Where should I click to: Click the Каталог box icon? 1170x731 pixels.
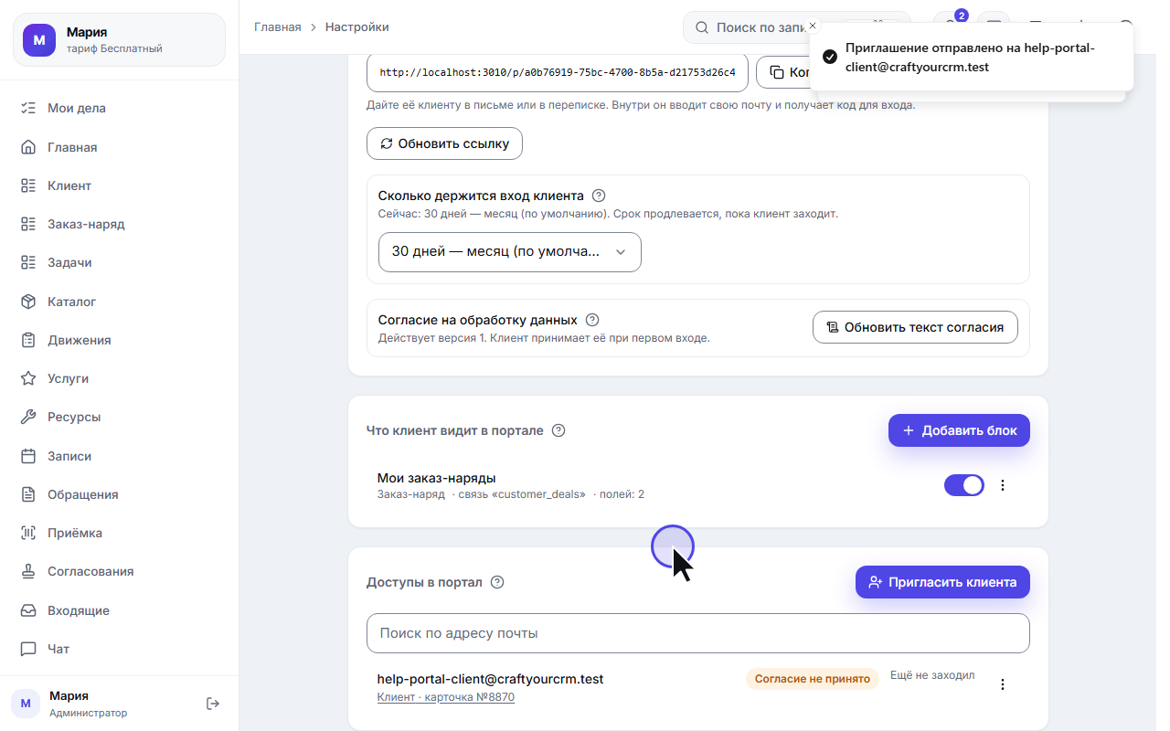(x=28, y=302)
